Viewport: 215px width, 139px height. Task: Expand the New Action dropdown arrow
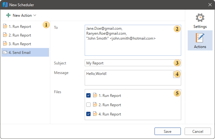35,15
